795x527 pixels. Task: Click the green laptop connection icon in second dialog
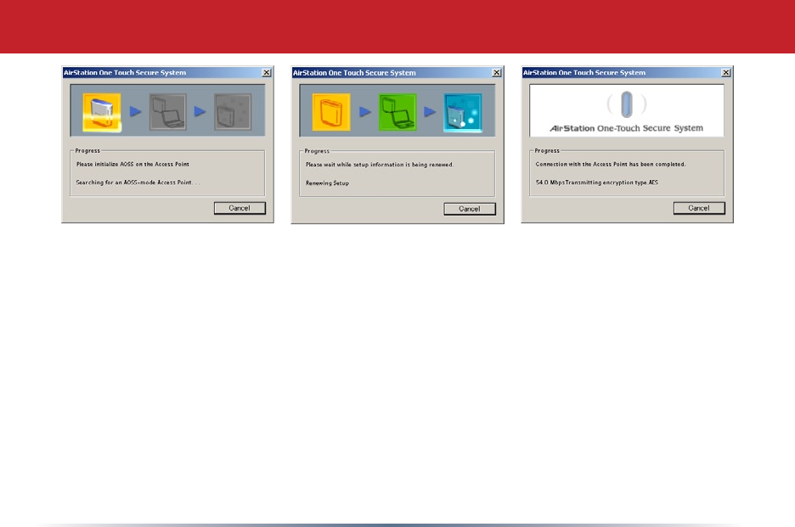point(397,113)
